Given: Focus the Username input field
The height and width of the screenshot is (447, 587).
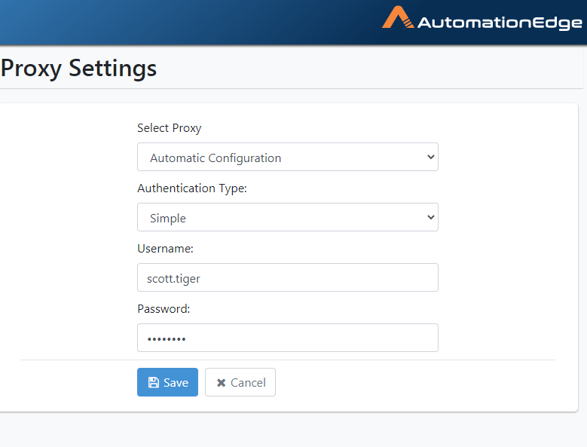Looking at the screenshot, I should (288, 277).
